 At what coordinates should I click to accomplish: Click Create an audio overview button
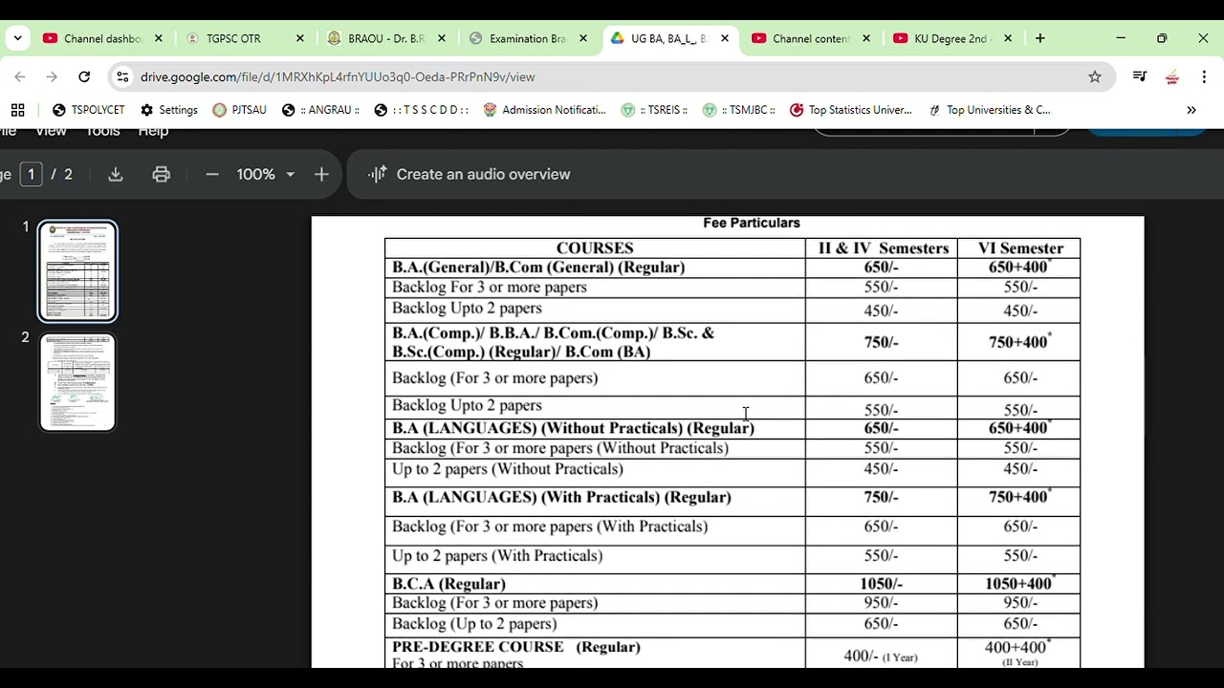pyautogui.click(x=469, y=174)
